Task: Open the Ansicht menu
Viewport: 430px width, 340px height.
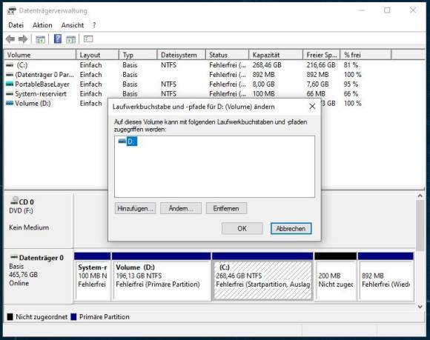Action: 73,25
